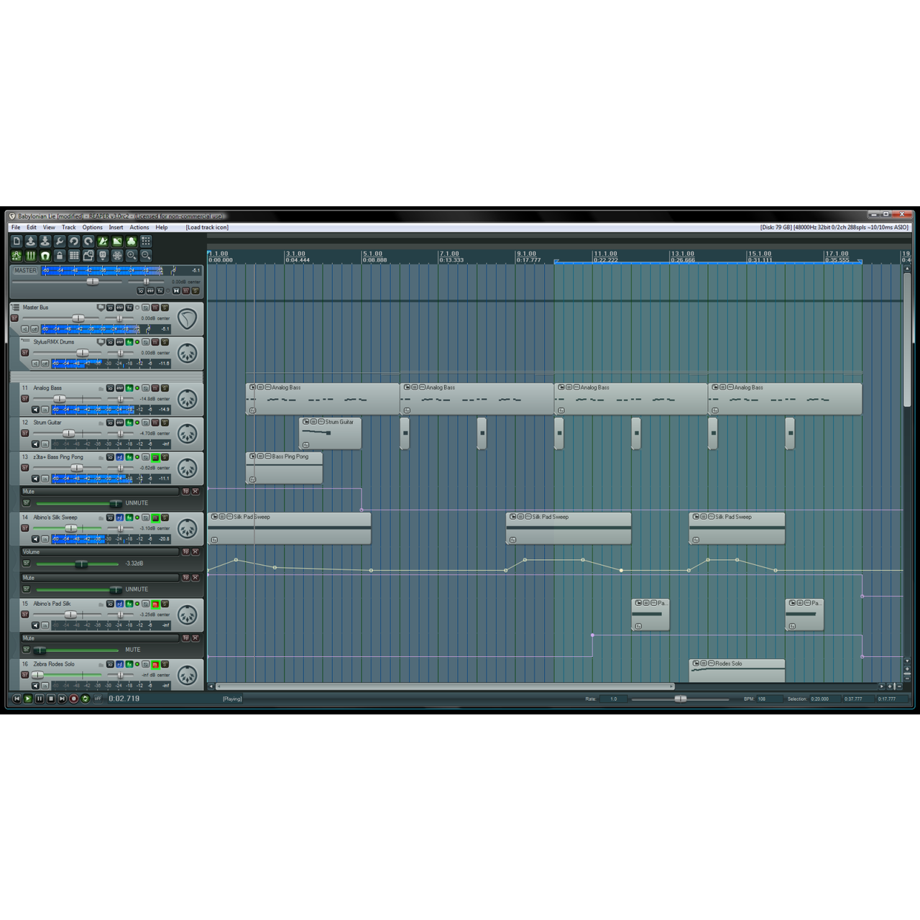Click the New Project toolbar icon

click(17, 241)
